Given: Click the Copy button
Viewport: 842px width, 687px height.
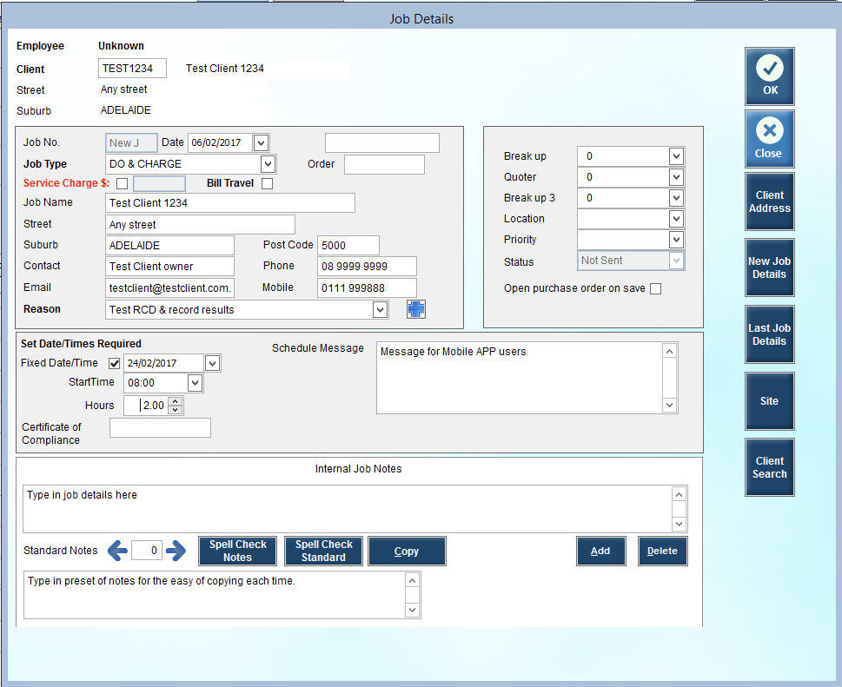Looking at the screenshot, I should [x=407, y=551].
